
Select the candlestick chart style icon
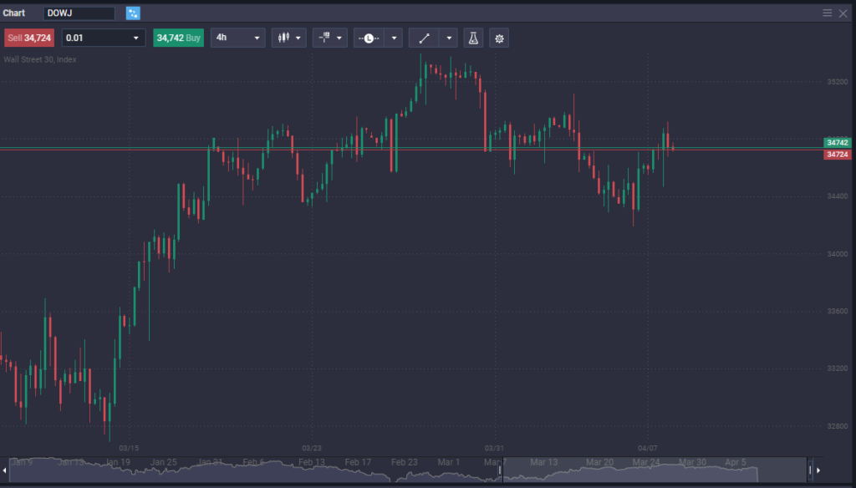(x=283, y=38)
